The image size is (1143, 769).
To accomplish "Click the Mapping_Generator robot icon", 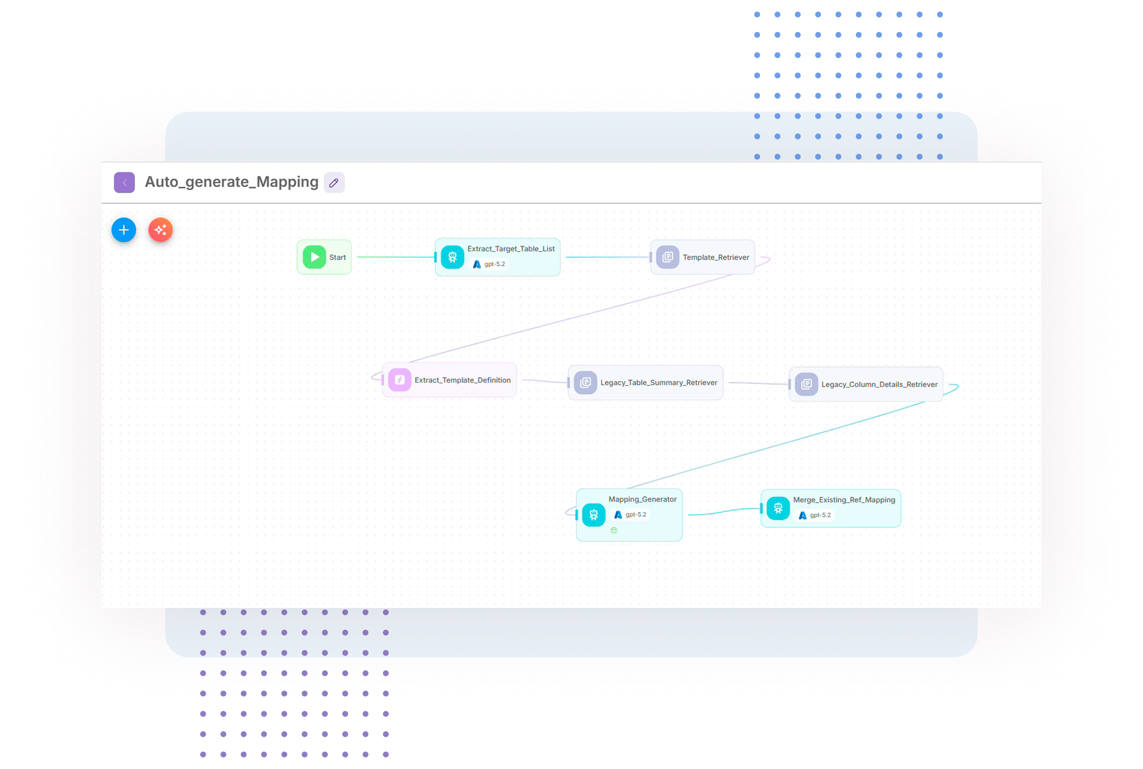I will click(593, 515).
